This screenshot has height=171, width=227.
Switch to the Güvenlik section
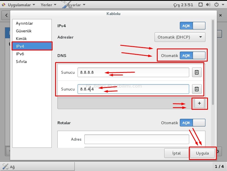pos(24,31)
